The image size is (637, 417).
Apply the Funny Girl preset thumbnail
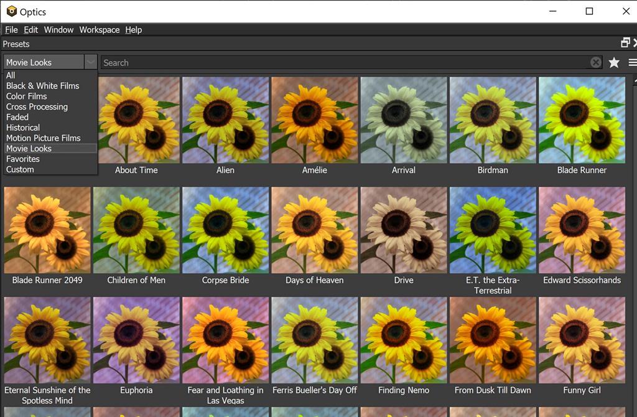[x=582, y=340]
